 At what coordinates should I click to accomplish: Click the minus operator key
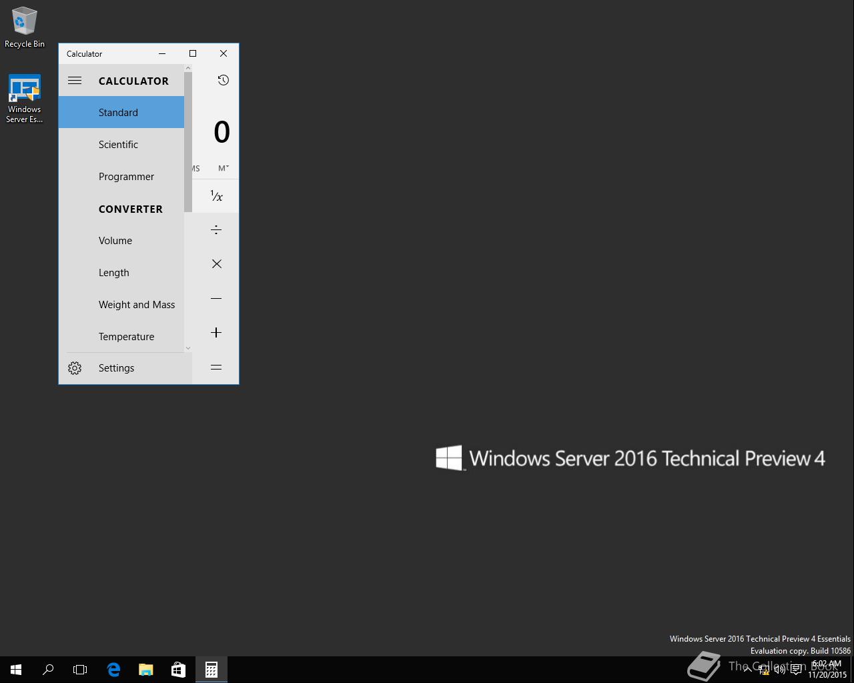pos(216,298)
